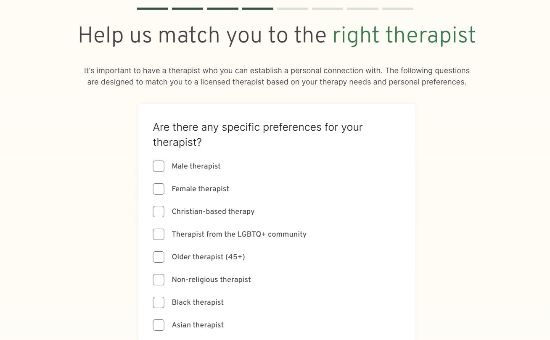Image resolution: width=550 pixels, height=340 pixels.
Task: Click the 'Asian therapist' label text
Action: (198, 325)
